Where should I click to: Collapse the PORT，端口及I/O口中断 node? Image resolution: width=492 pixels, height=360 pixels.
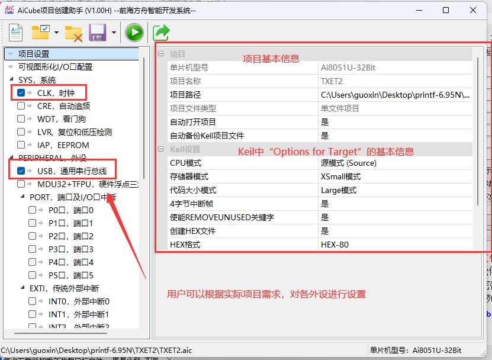pos(23,197)
